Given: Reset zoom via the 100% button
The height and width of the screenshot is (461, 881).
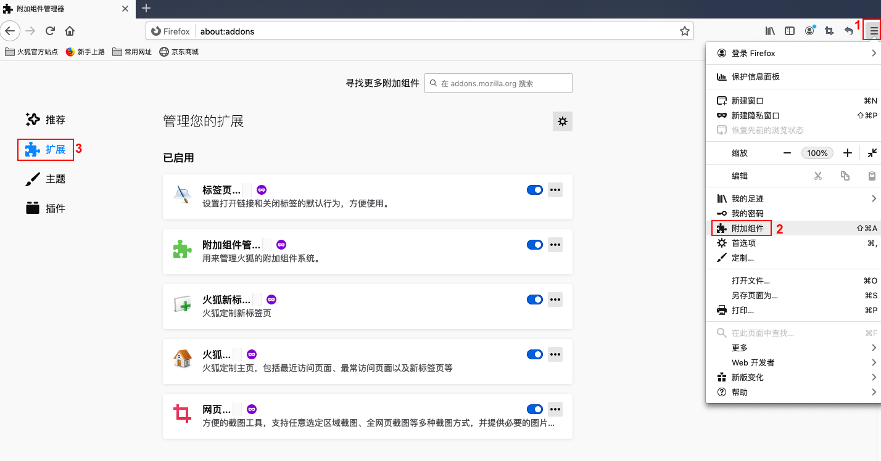Looking at the screenshot, I should pos(817,153).
